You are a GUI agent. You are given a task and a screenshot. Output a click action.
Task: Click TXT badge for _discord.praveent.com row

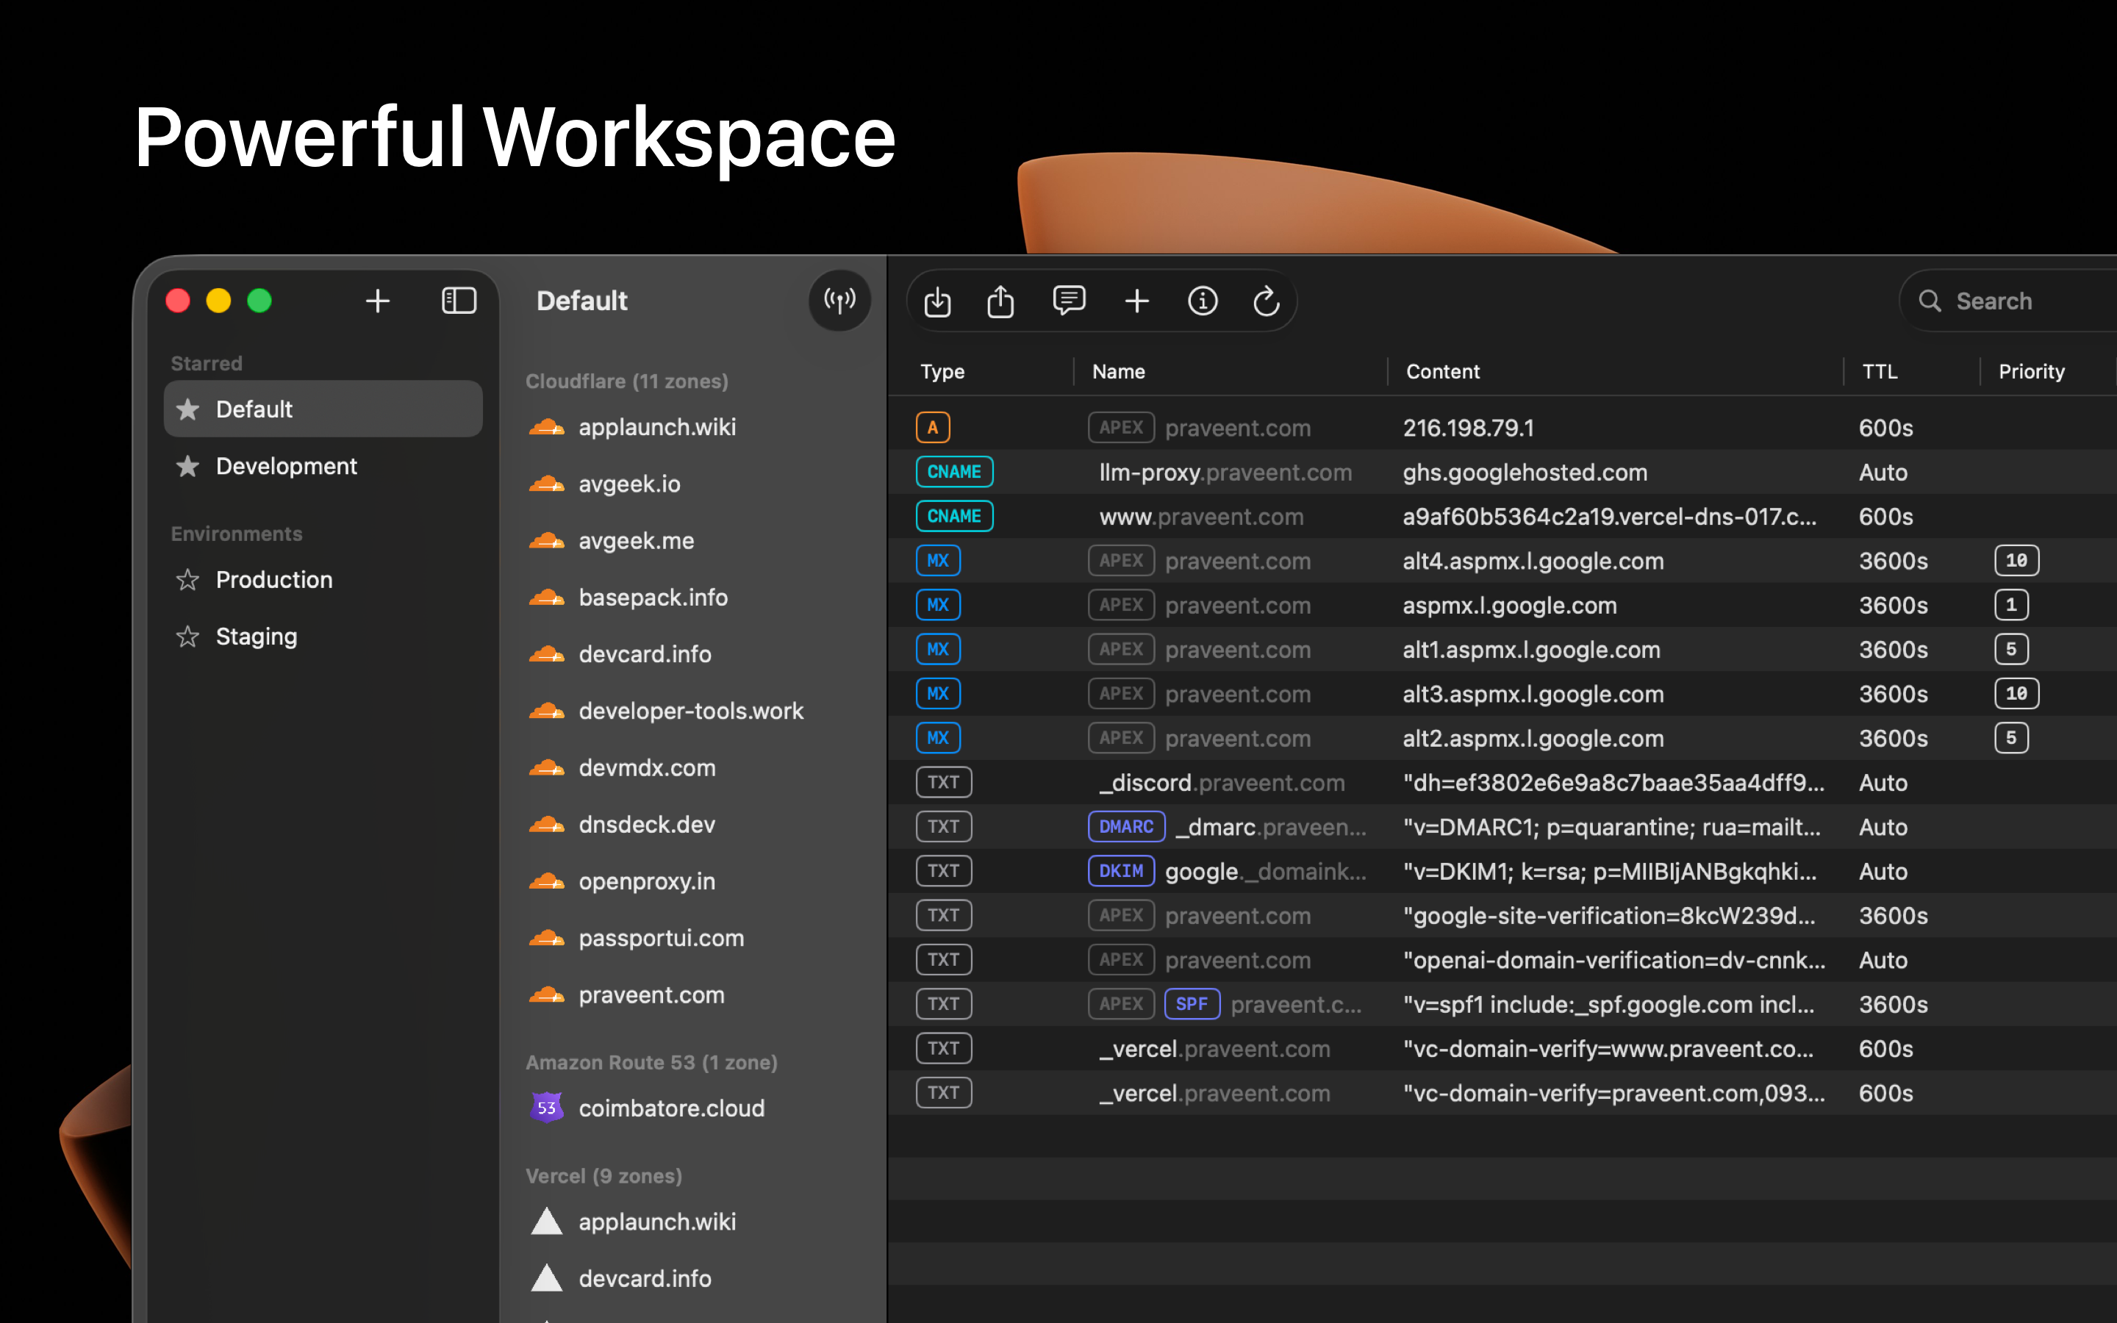943,782
